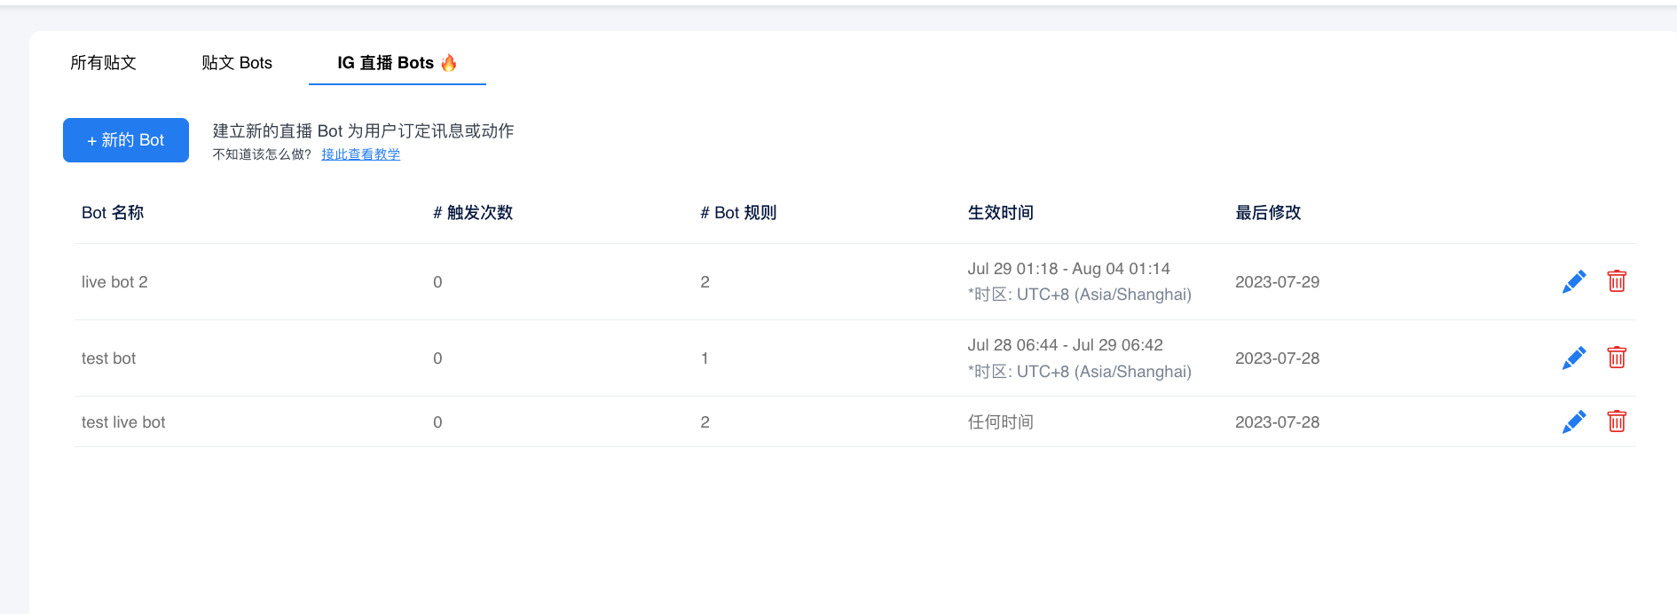The height and width of the screenshot is (614, 1677).
Task: Remove the test live bot row
Action: pos(1616,421)
